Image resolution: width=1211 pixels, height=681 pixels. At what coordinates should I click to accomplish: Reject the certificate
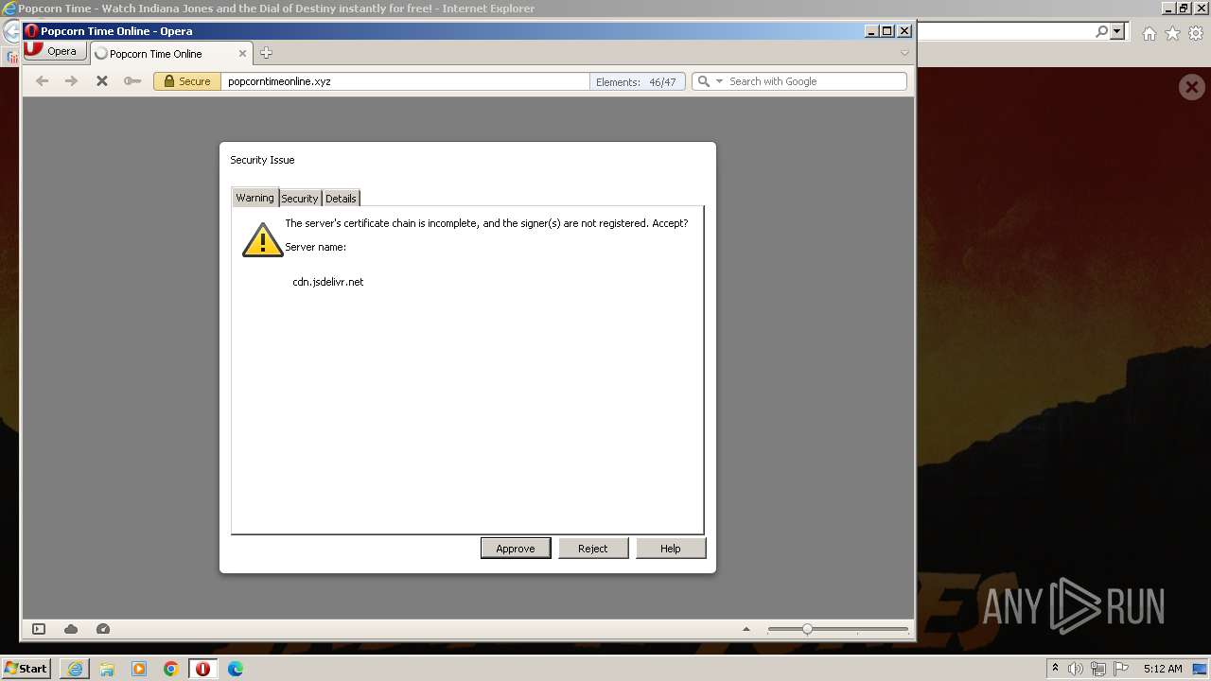593,549
